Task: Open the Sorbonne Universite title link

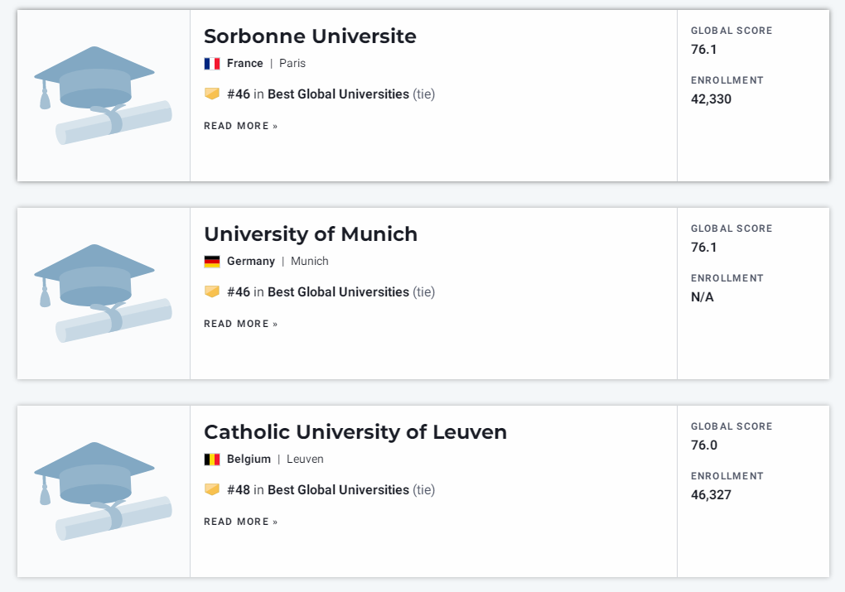Action: click(310, 36)
